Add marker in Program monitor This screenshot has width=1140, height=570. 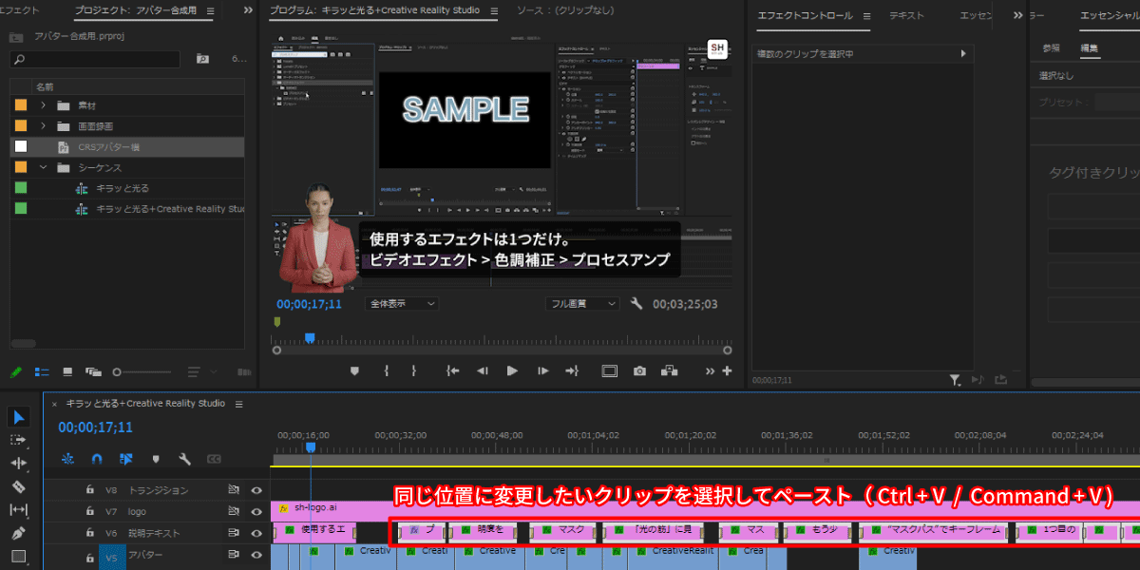355,370
